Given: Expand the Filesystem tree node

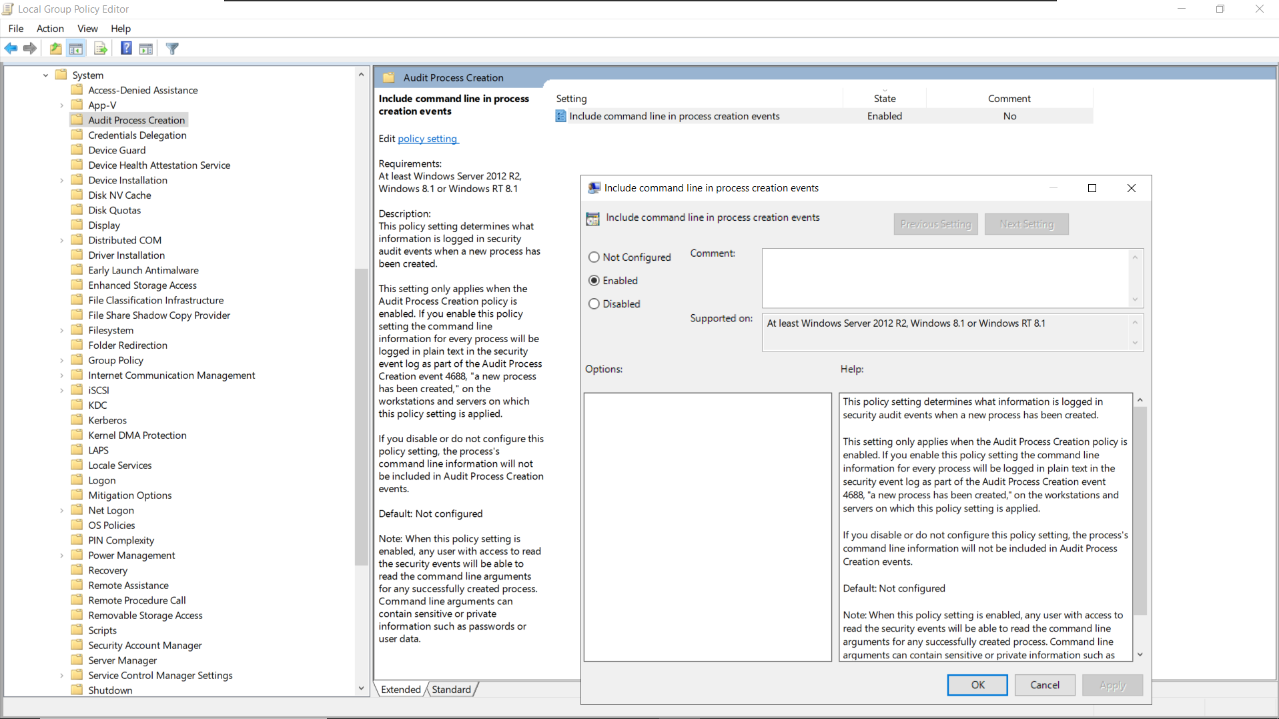Looking at the screenshot, I should click(x=61, y=330).
